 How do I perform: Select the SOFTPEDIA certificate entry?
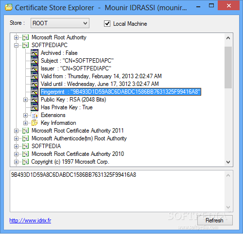(x=46, y=146)
